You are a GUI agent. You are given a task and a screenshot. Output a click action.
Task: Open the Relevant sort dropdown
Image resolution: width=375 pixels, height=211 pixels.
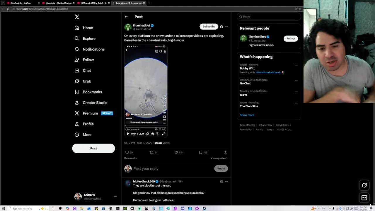(131, 158)
